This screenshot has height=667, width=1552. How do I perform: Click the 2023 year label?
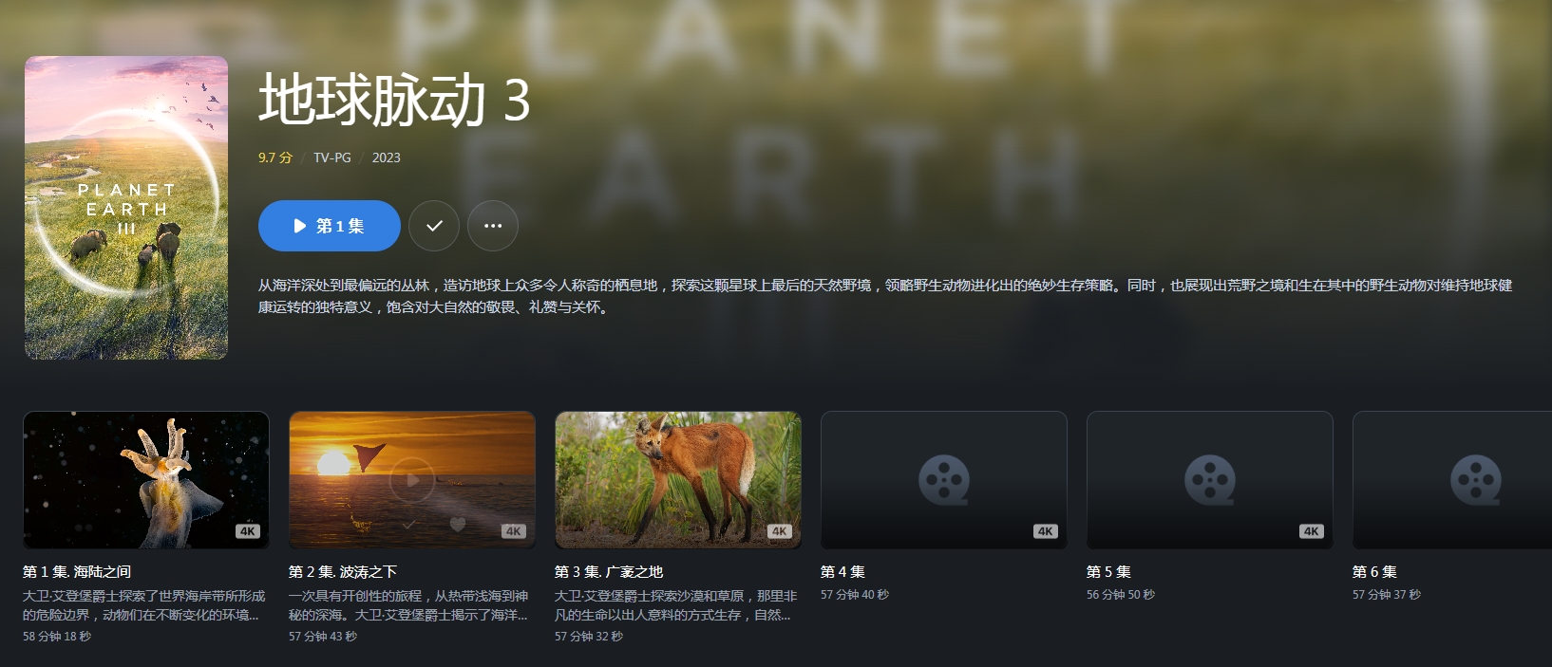click(x=387, y=157)
